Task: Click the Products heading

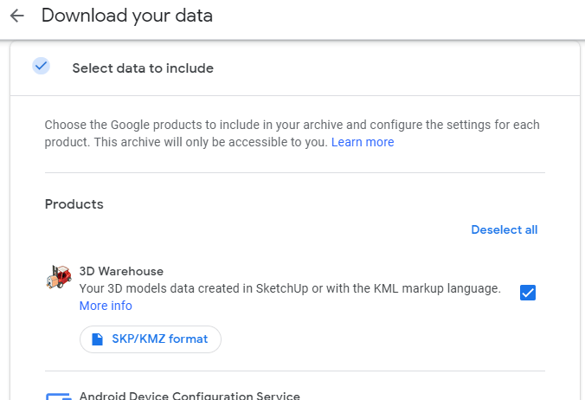Action: tap(74, 204)
